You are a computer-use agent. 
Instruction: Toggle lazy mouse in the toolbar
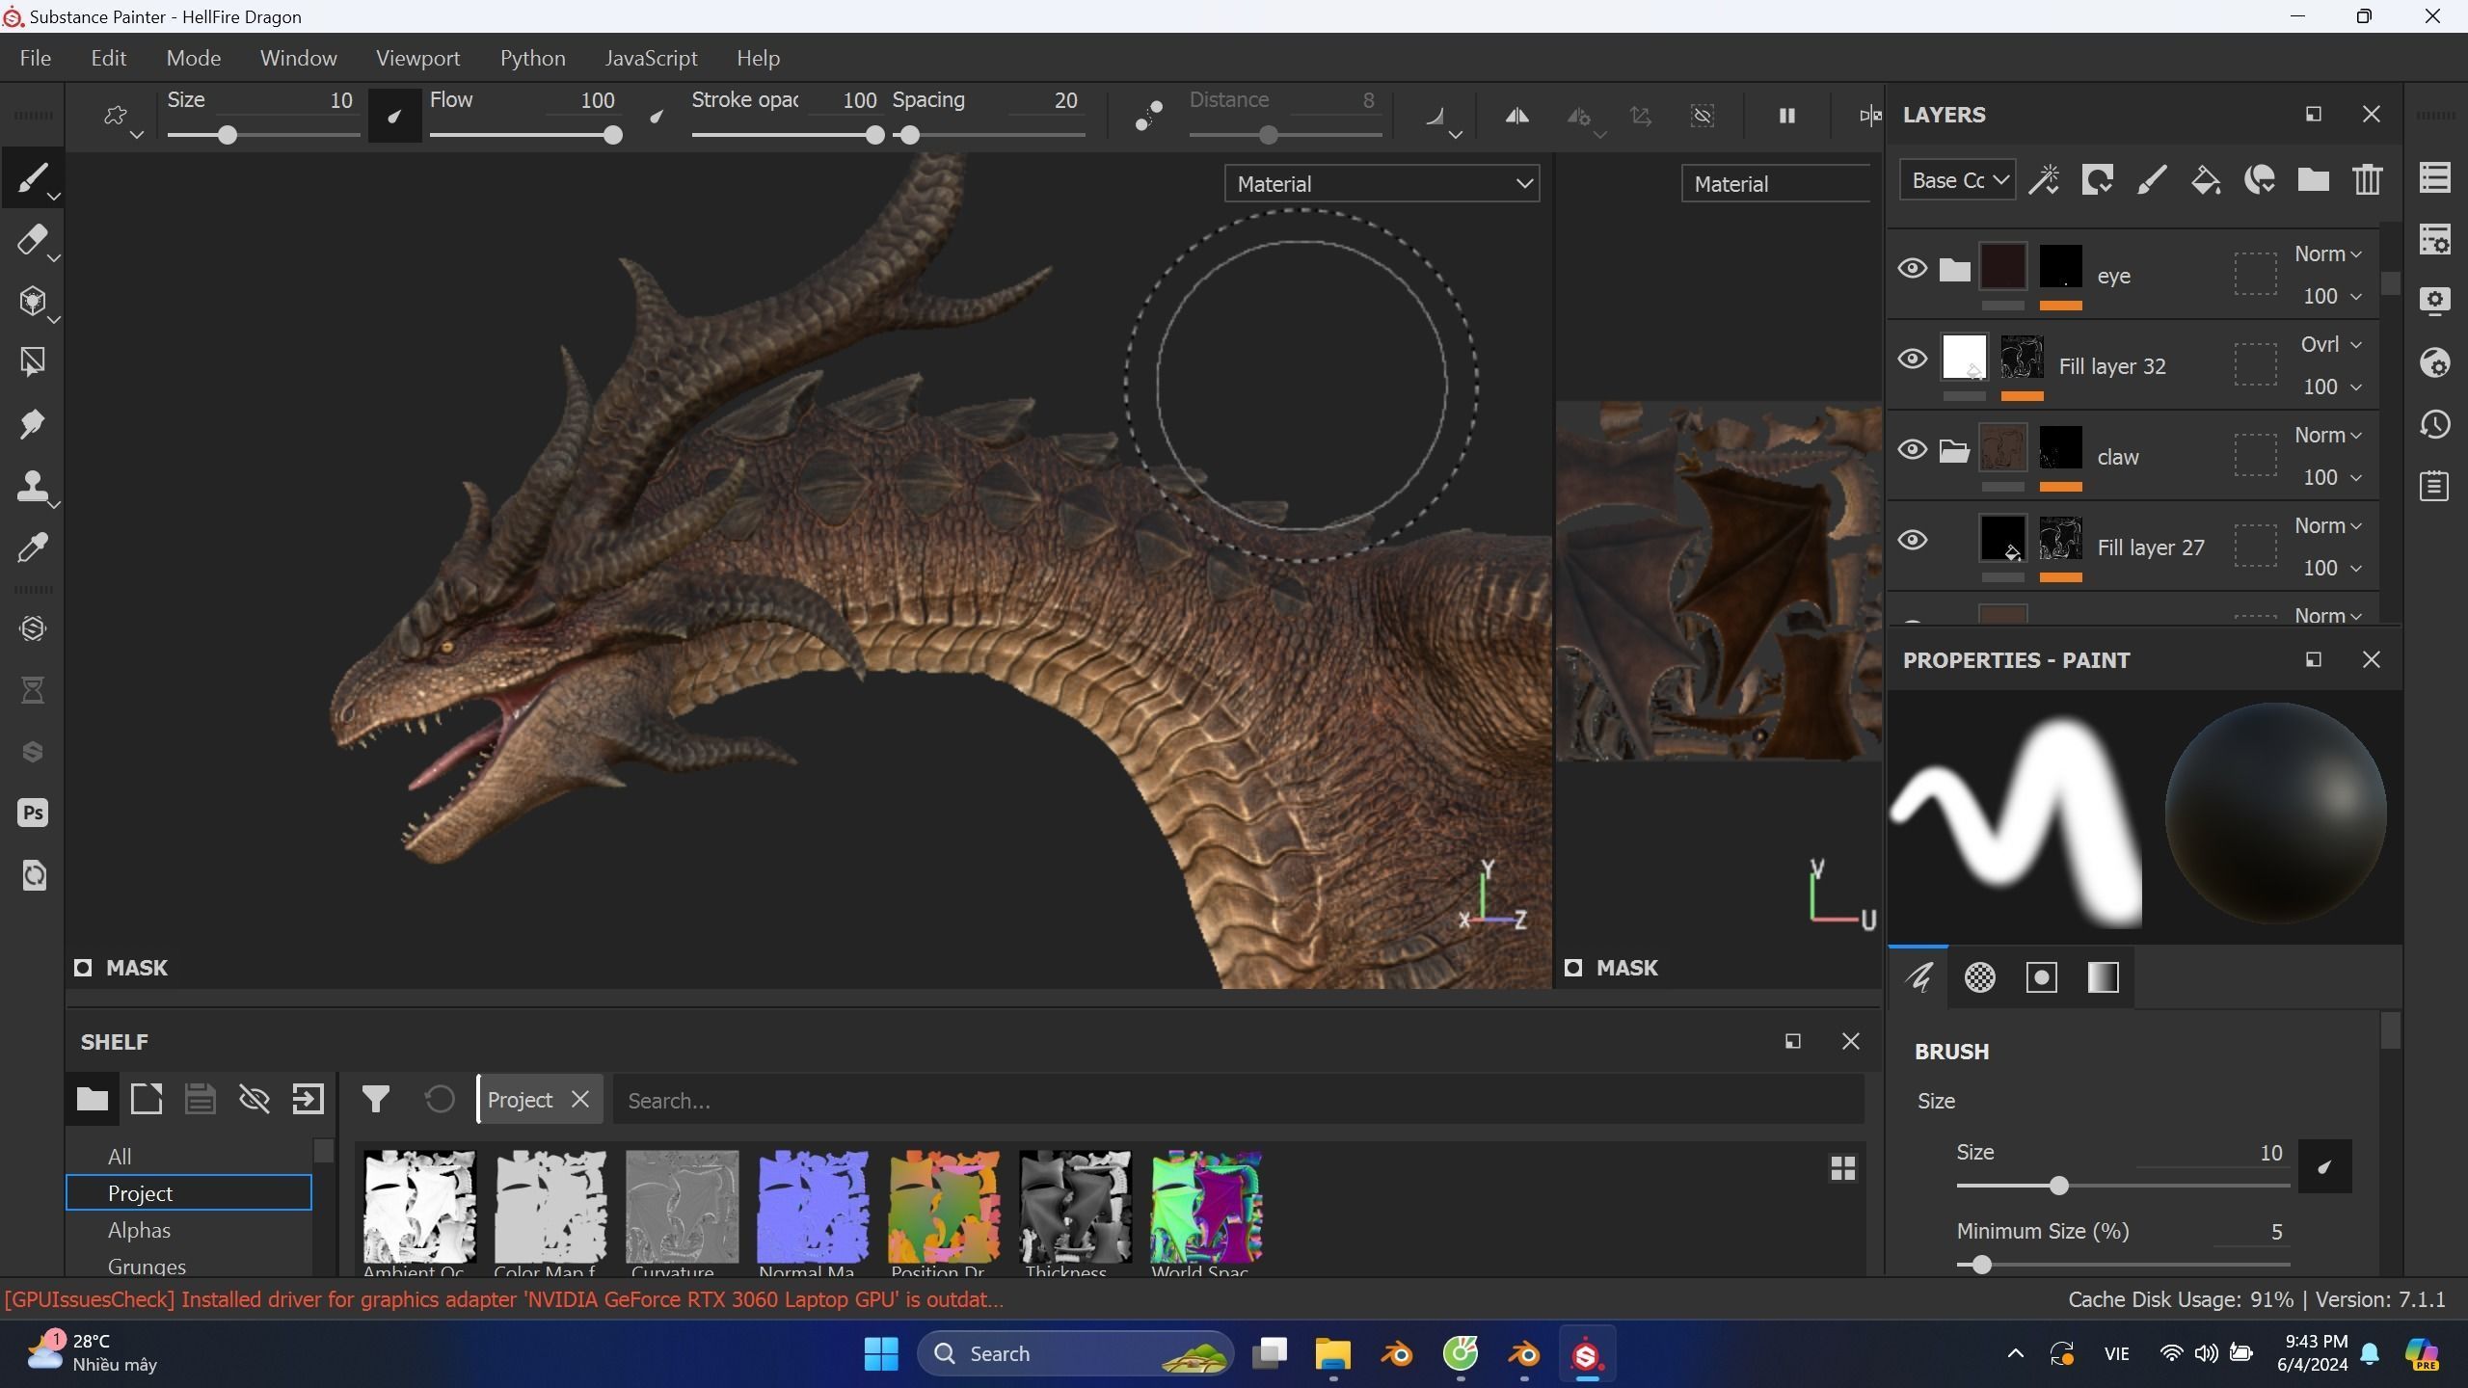point(1148,116)
